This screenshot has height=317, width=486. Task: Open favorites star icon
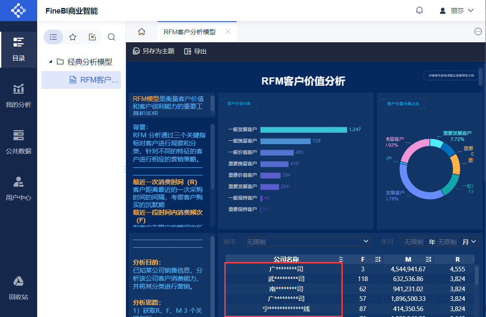tap(73, 37)
